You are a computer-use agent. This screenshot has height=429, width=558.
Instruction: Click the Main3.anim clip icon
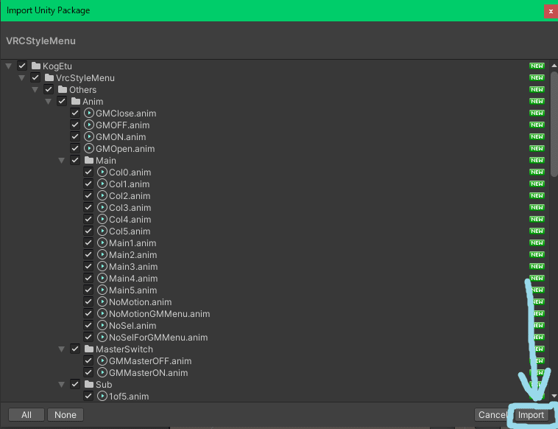102,266
